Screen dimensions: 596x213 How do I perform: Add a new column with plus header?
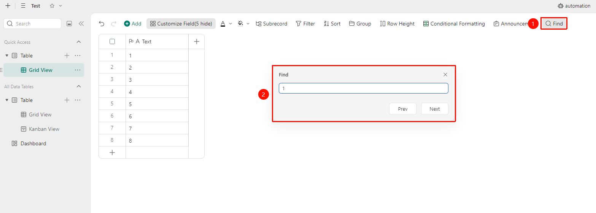[197, 41]
